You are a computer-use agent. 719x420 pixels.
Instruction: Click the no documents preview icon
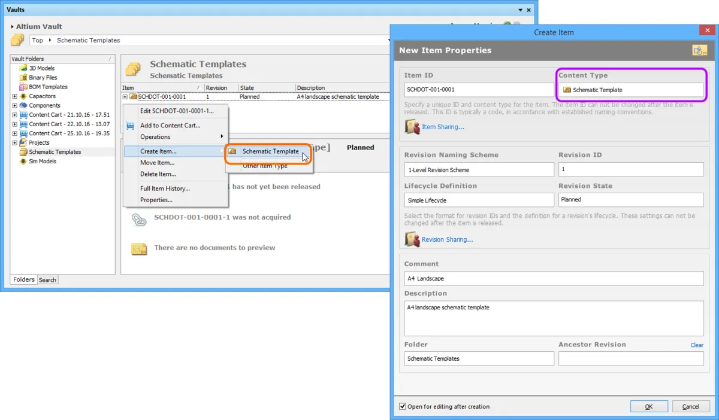139,248
